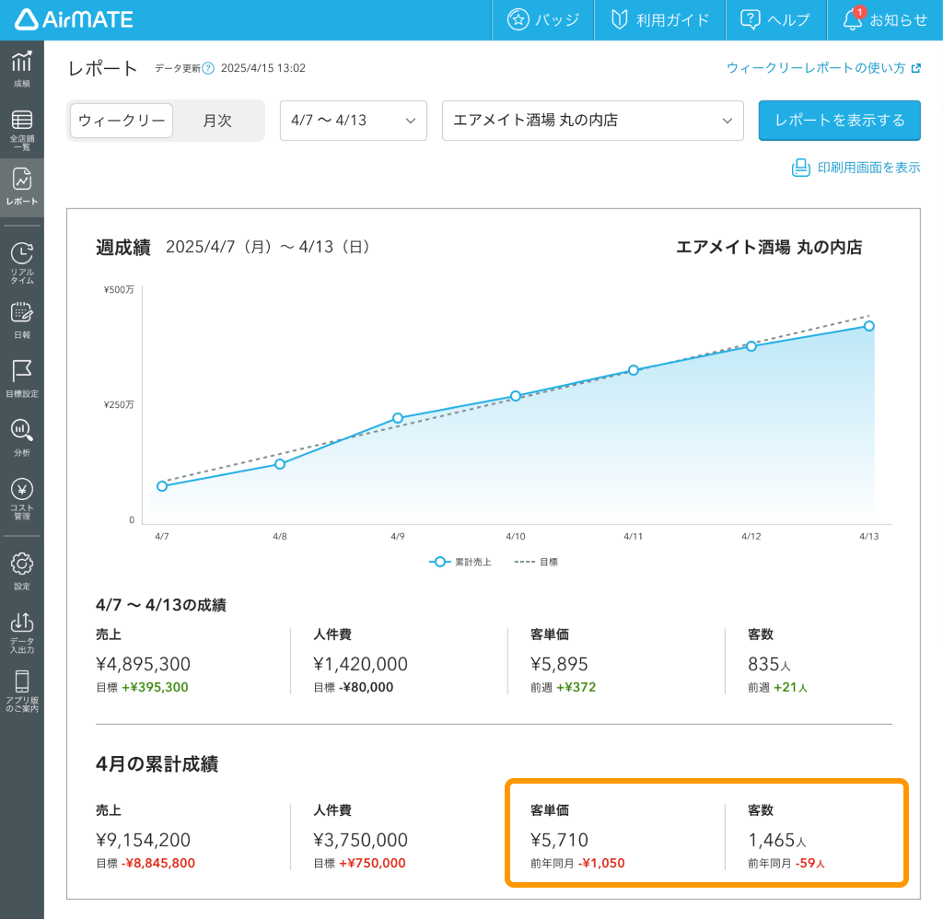The width and height of the screenshot is (943, 919).
Task: Click the data update time 2025/4/15 13:02
Action: click(262, 68)
